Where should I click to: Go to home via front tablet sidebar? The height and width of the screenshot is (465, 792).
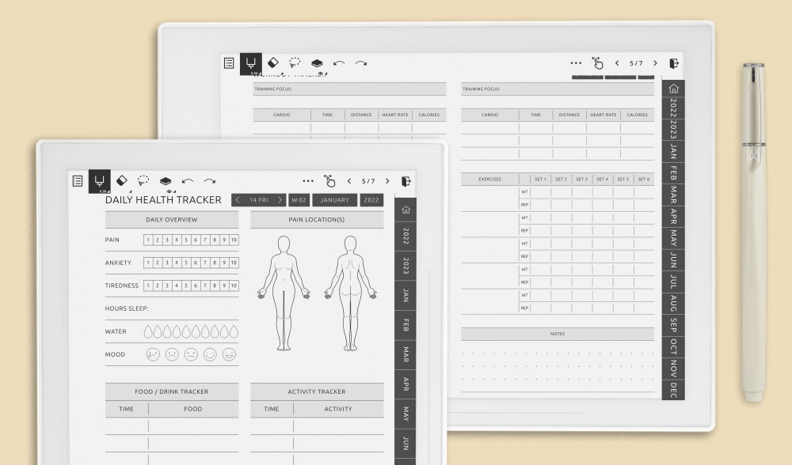tap(406, 210)
